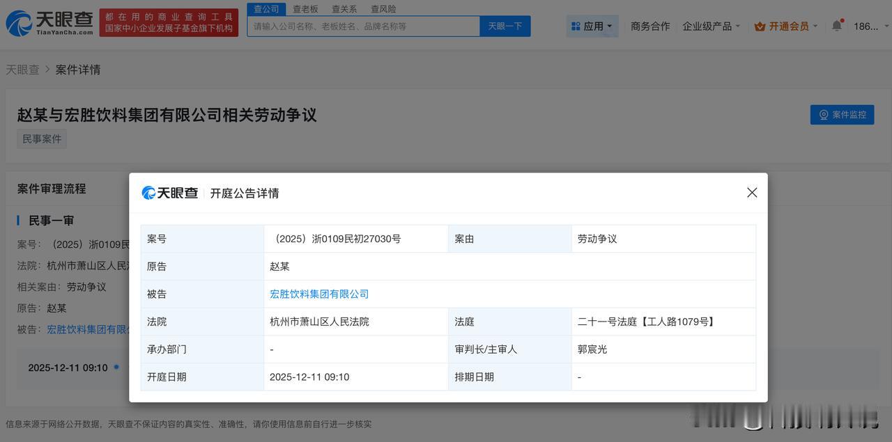892x442 pixels.
Task: Click the grid icon next to 应用
Action: pyautogui.click(x=575, y=26)
